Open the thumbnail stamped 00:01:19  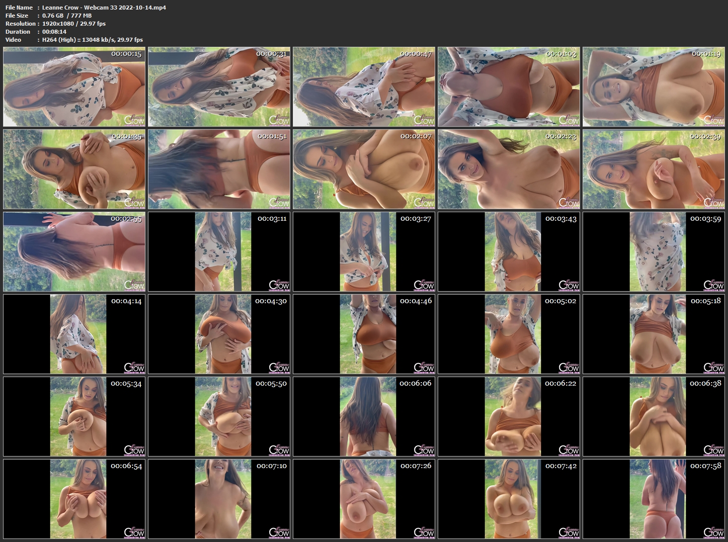654,87
